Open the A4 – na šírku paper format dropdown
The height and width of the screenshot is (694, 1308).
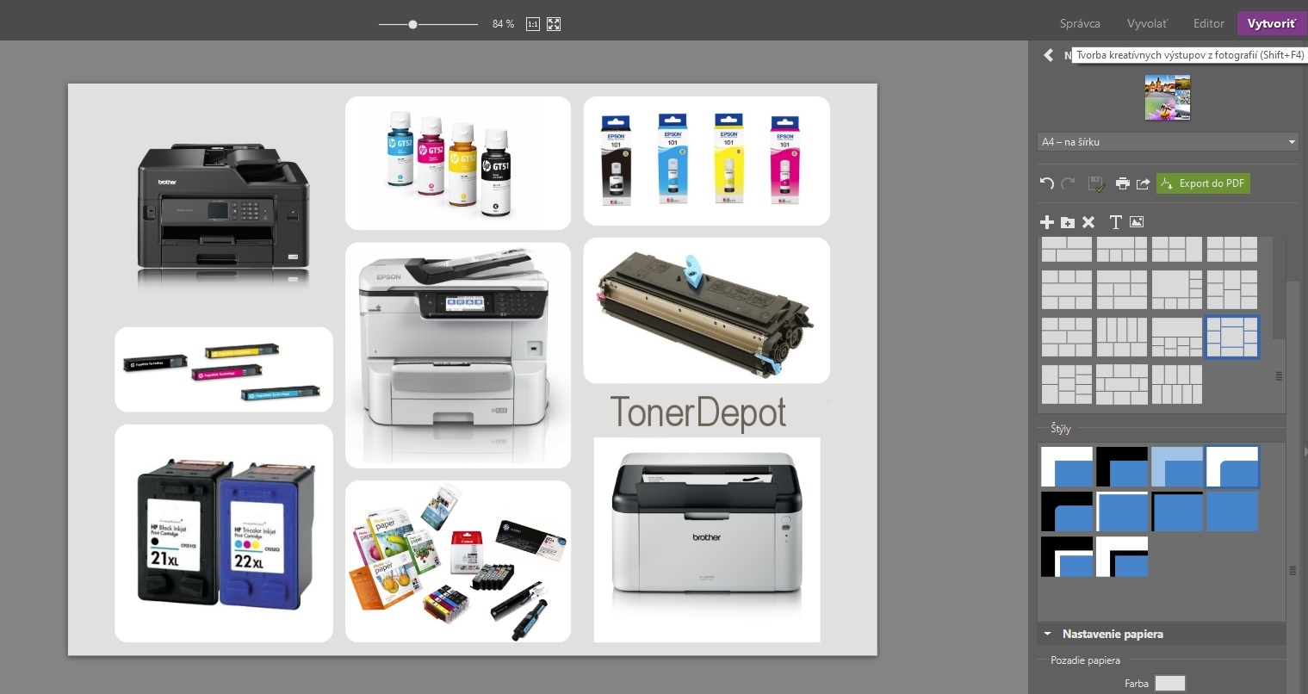[x=1168, y=142]
